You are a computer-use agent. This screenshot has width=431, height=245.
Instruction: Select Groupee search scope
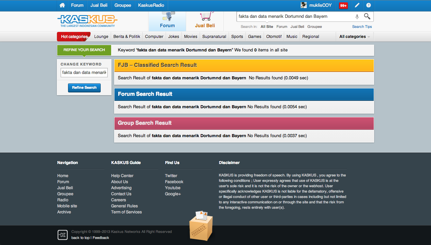[314, 27]
